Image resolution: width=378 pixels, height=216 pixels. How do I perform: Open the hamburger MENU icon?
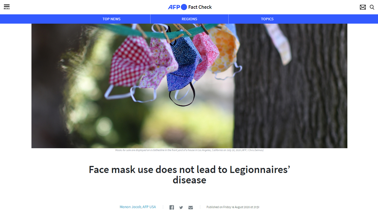pos(6,7)
